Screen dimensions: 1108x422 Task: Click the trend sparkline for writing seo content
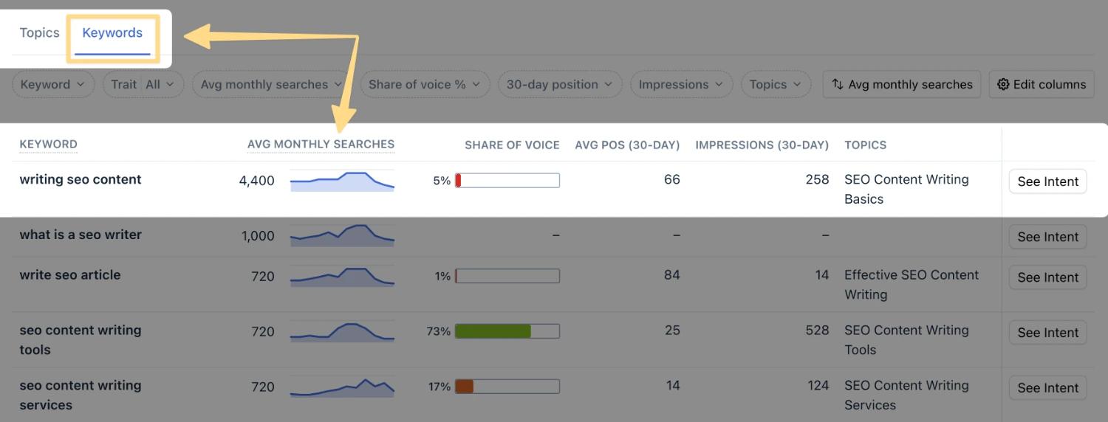(342, 181)
